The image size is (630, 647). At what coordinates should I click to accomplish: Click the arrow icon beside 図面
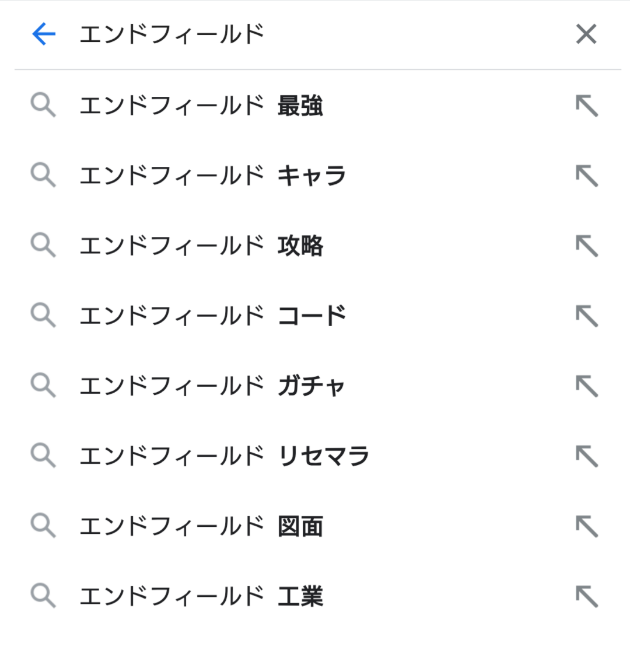[x=587, y=526]
